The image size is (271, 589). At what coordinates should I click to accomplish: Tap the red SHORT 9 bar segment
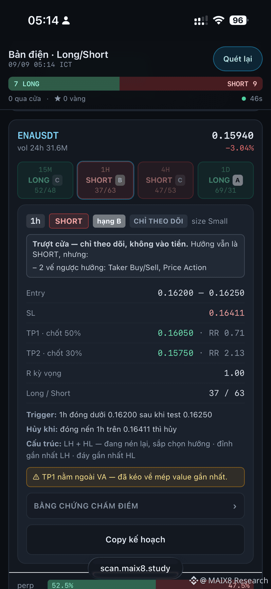tap(191, 84)
